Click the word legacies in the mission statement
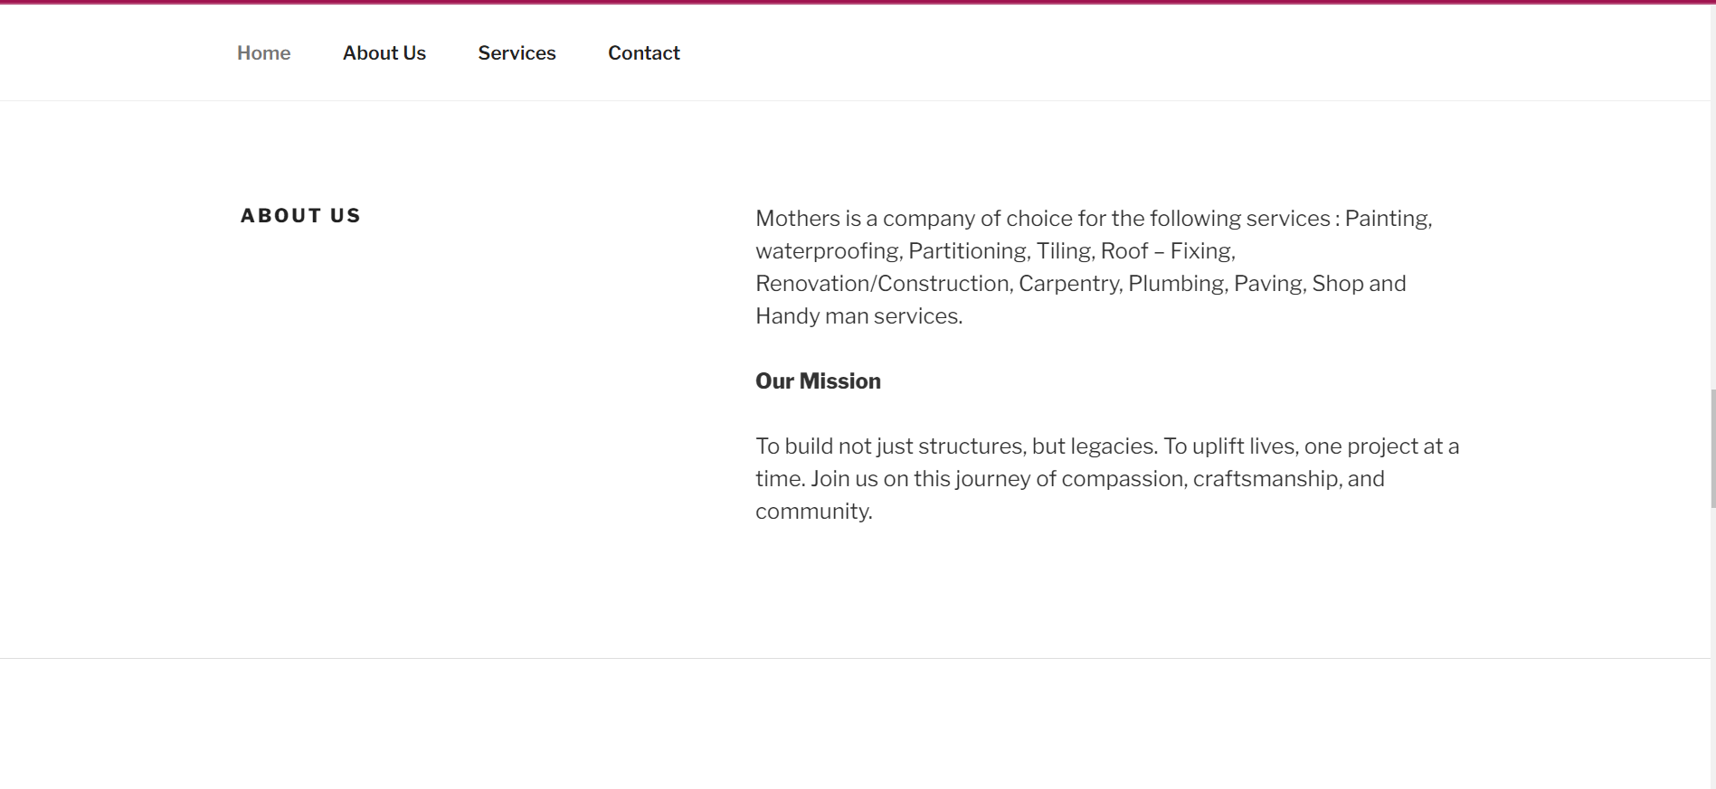This screenshot has width=1716, height=789. (1113, 446)
